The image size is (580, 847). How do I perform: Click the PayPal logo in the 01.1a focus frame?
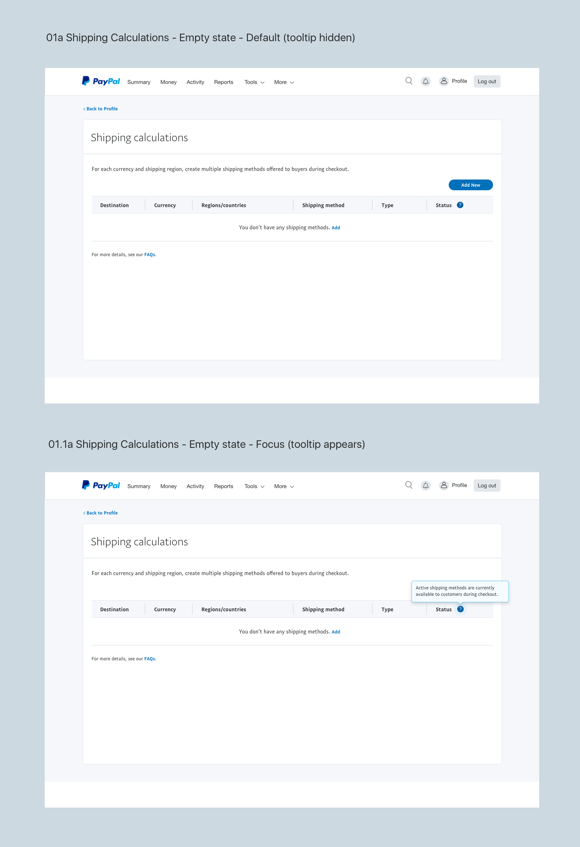tap(101, 485)
